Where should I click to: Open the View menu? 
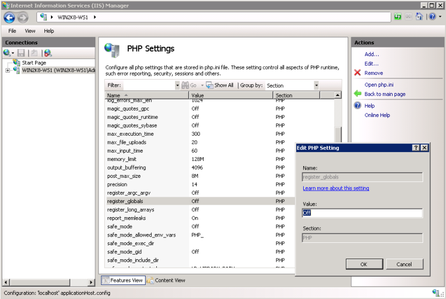pyautogui.click(x=30, y=31)
